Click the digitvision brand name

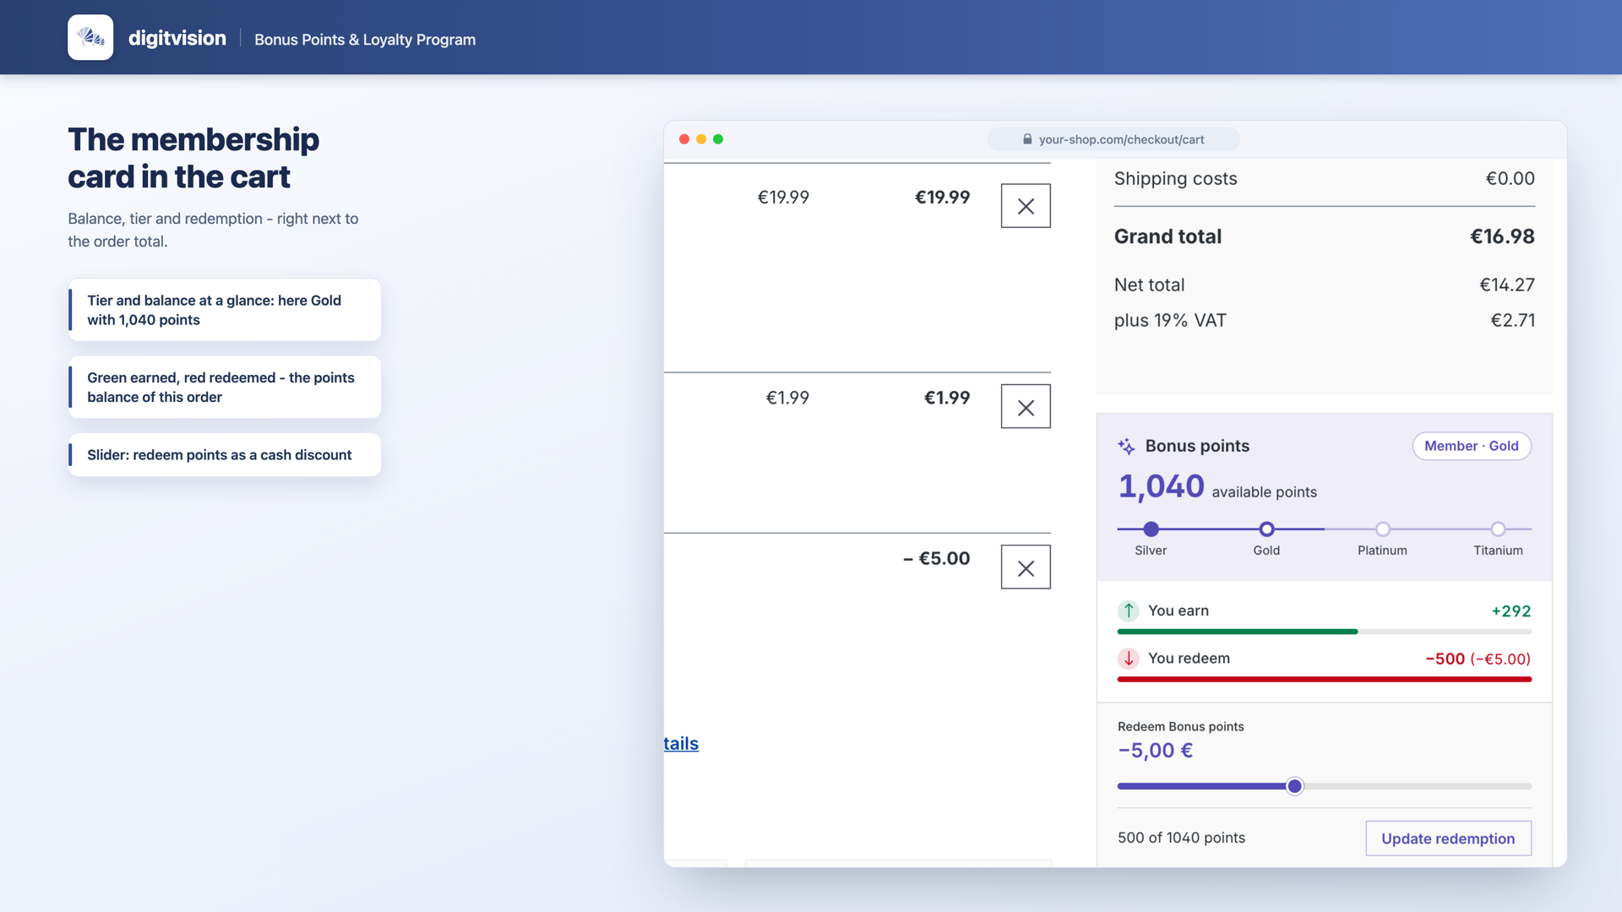click(177, 38)
